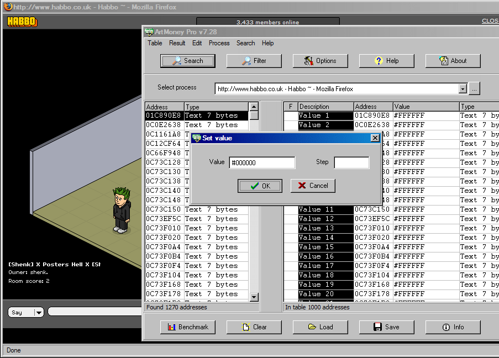Image resolution: width=499 pixels, height=358 pixels.
Task: Click the scroll down arrow of address list
Action: tap(254, 297)
